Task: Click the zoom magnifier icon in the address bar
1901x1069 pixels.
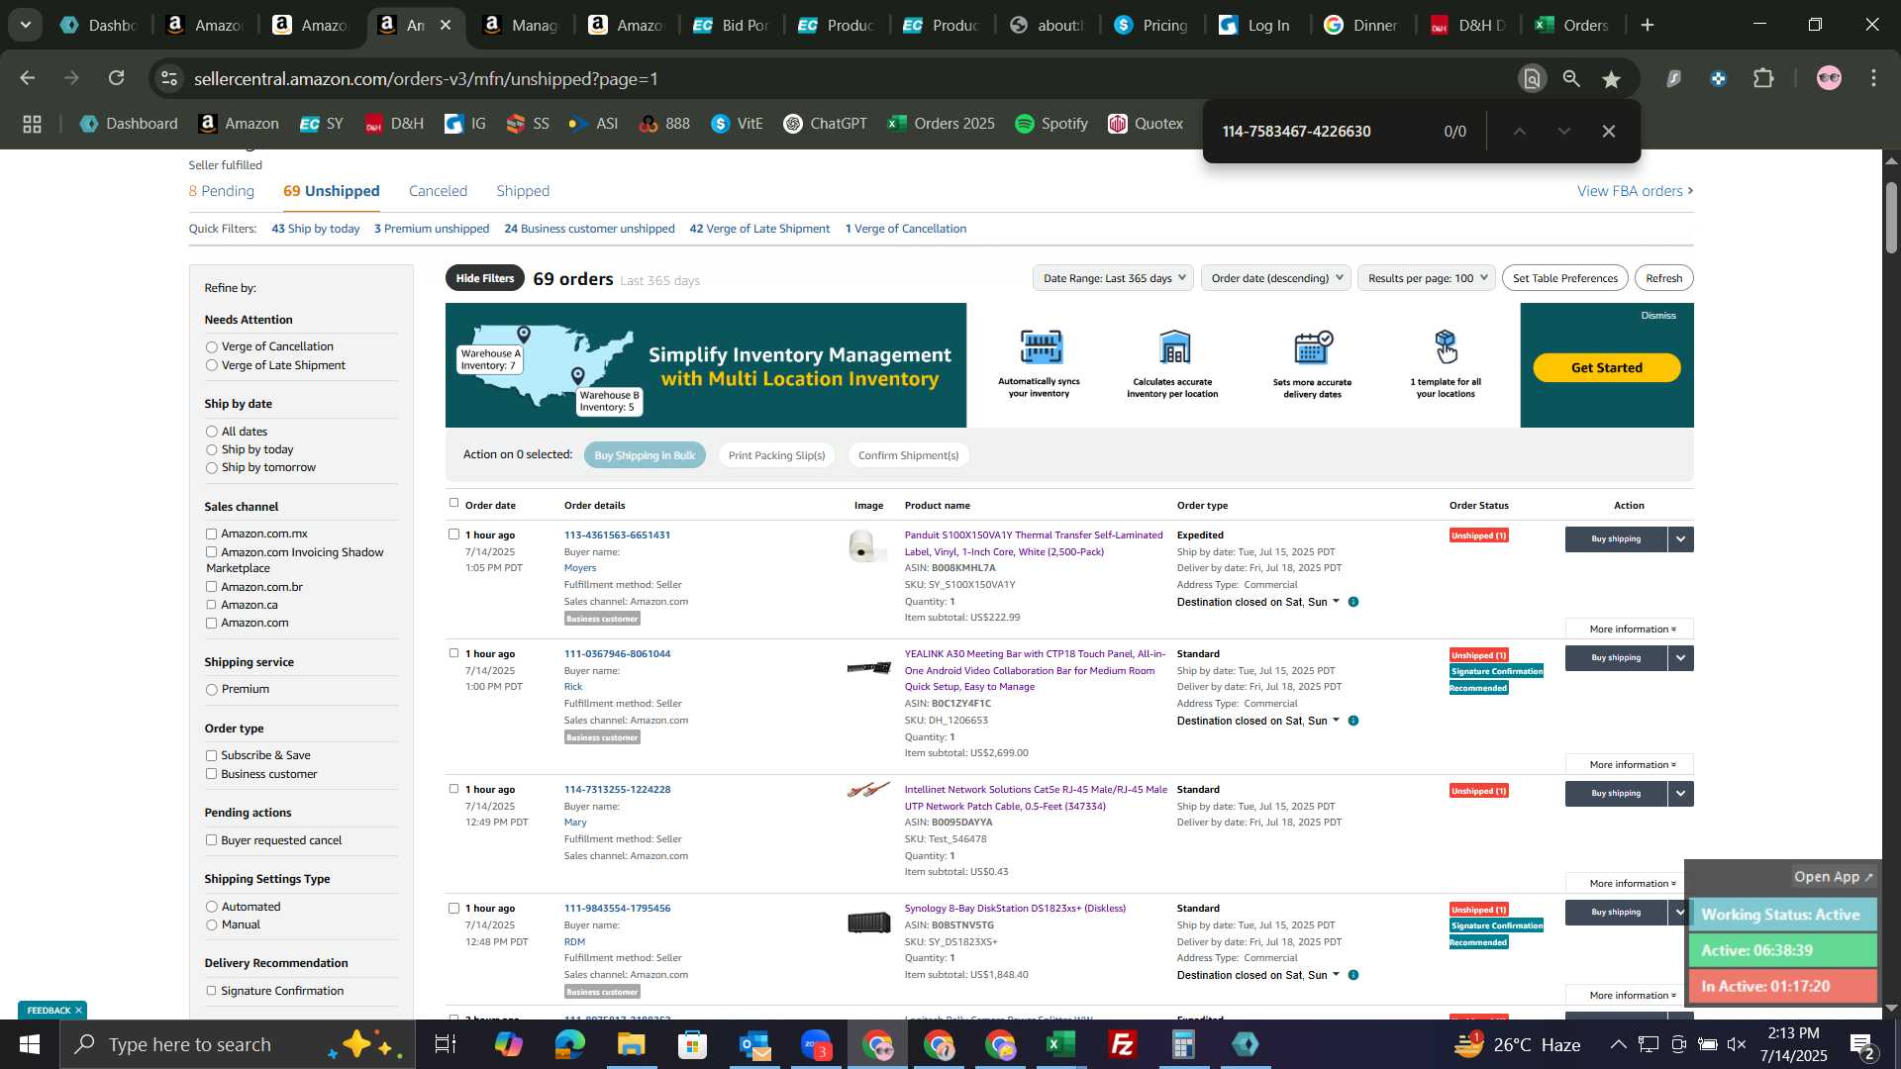Action: (1571, 78)
